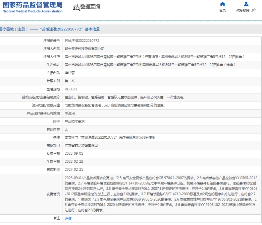Click the 注 note bullet icon

(x=54, y=218)
